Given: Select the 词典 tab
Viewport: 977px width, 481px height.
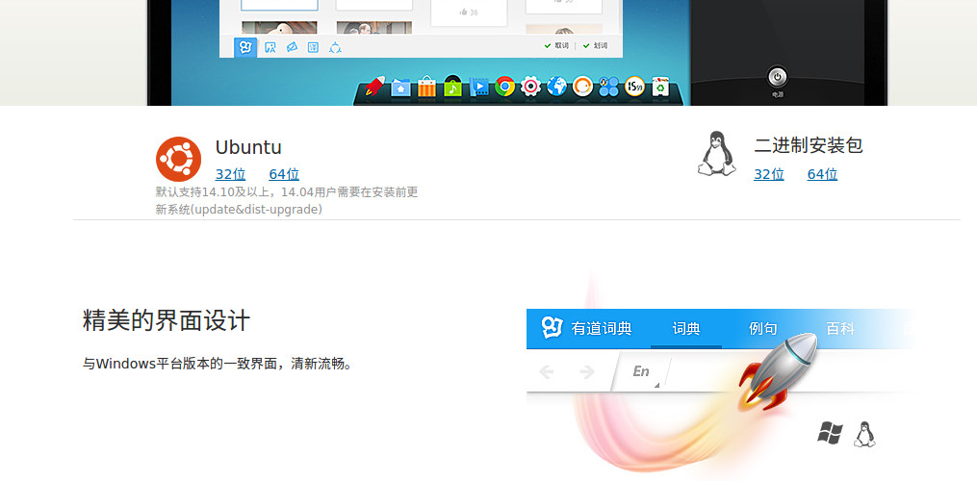Looking at the screenshot, I should 685,328.
